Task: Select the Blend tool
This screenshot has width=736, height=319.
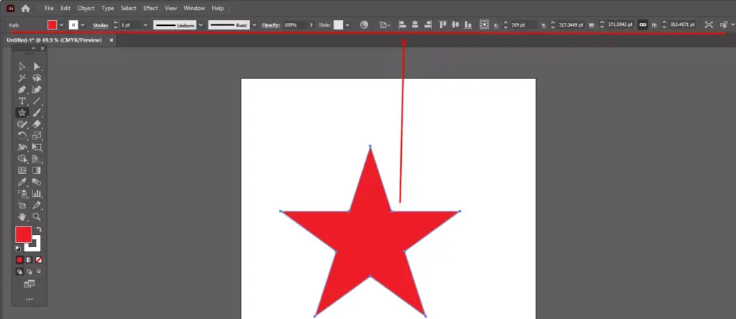Action: 37,182
